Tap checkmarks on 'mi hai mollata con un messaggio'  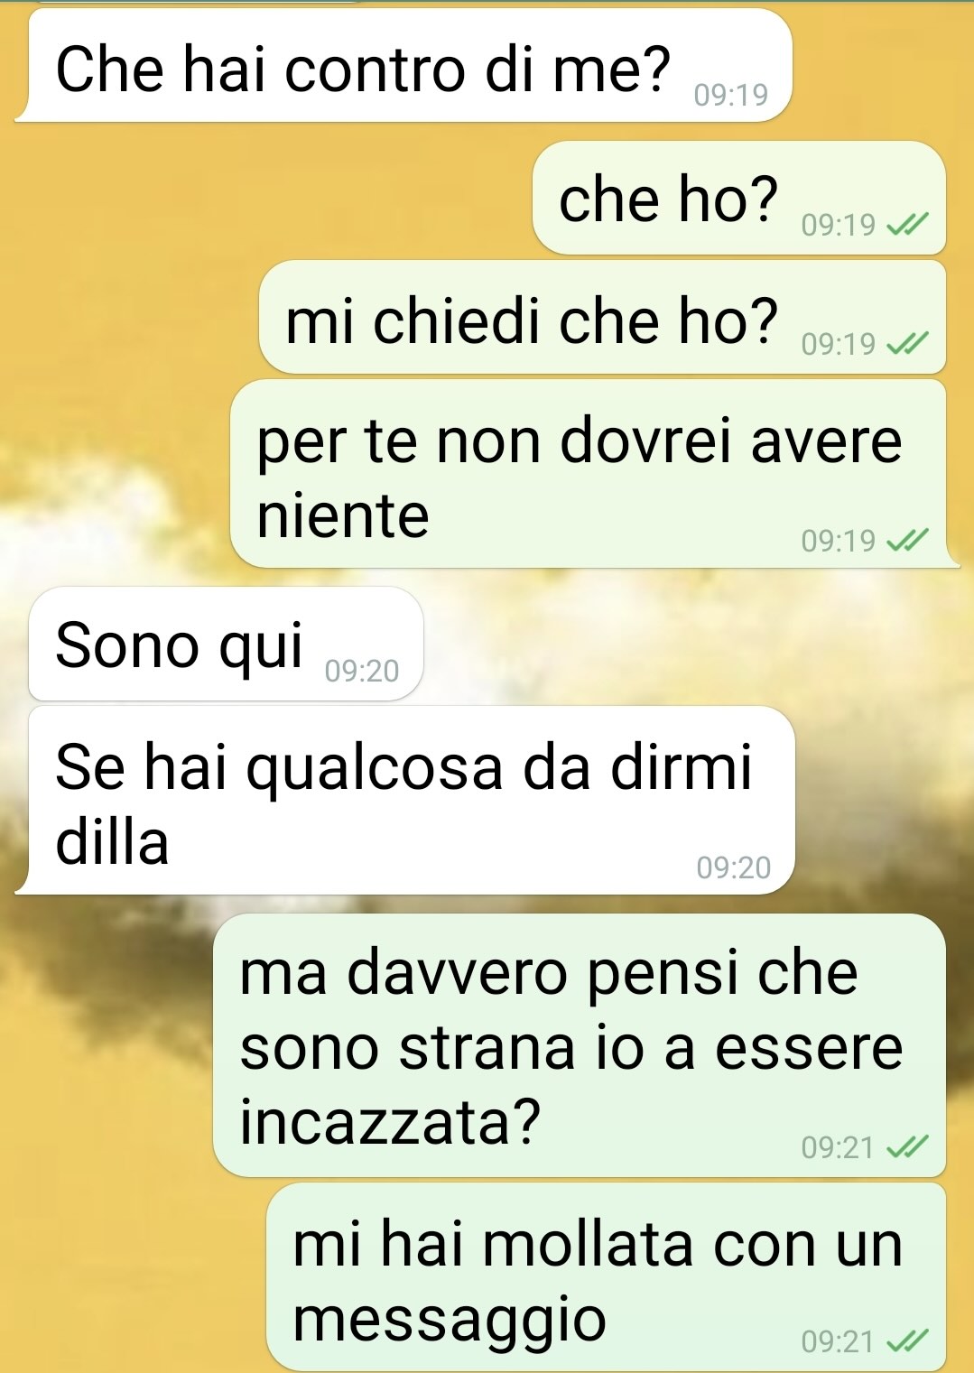pos(907,1341)
